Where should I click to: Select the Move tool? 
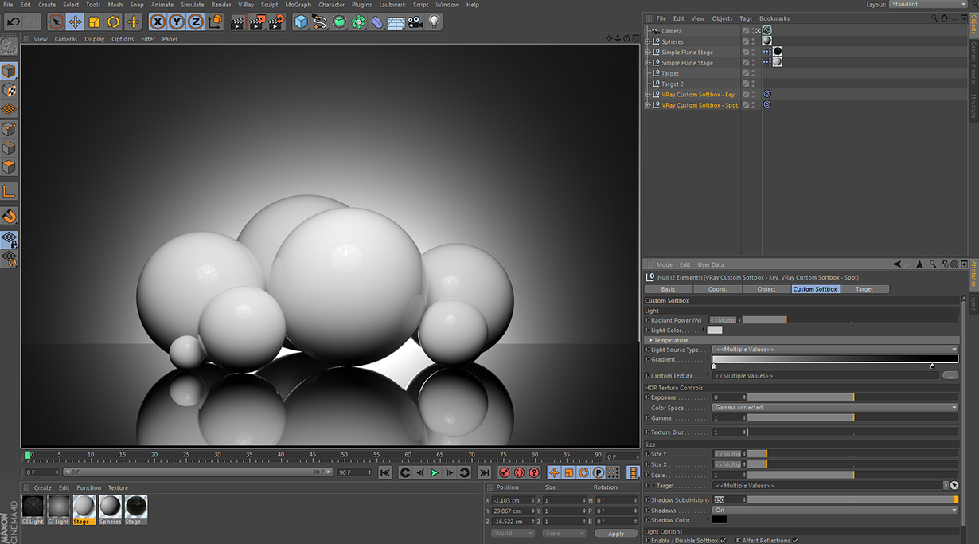click(76, 22)
